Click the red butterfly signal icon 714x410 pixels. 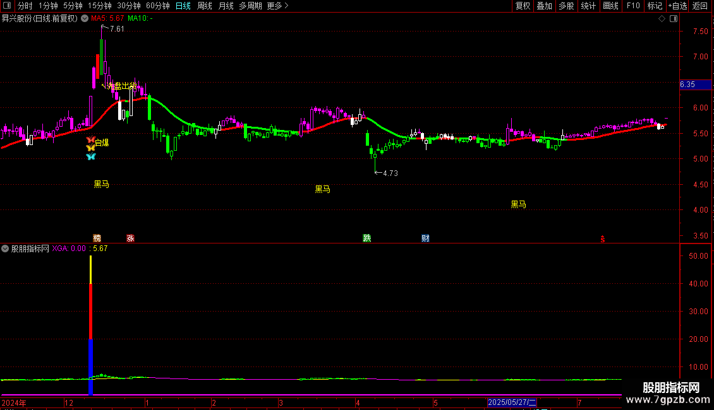(x=90, y=139)
